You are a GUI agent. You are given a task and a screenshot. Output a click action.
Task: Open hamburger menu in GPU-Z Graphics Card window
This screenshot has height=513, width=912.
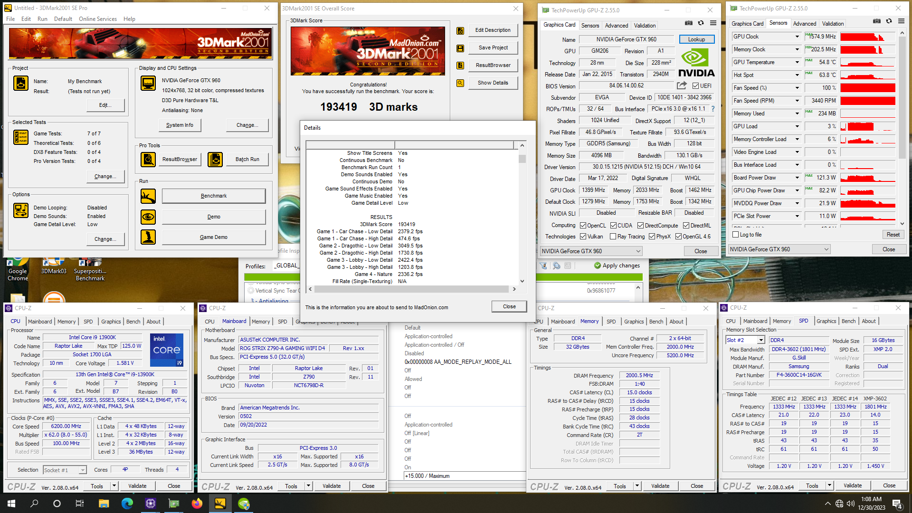(x=713, y=23)
